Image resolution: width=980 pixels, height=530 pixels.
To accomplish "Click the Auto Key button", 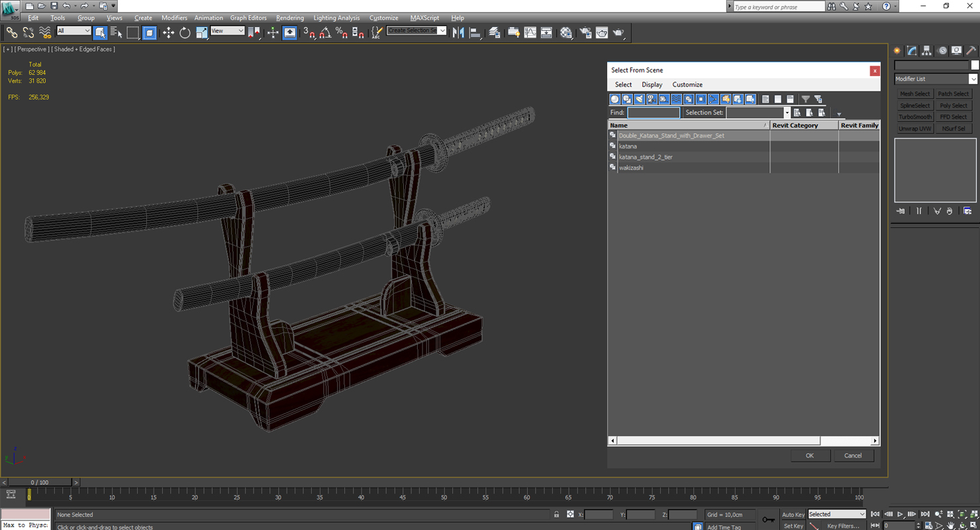I will (793, 515).
